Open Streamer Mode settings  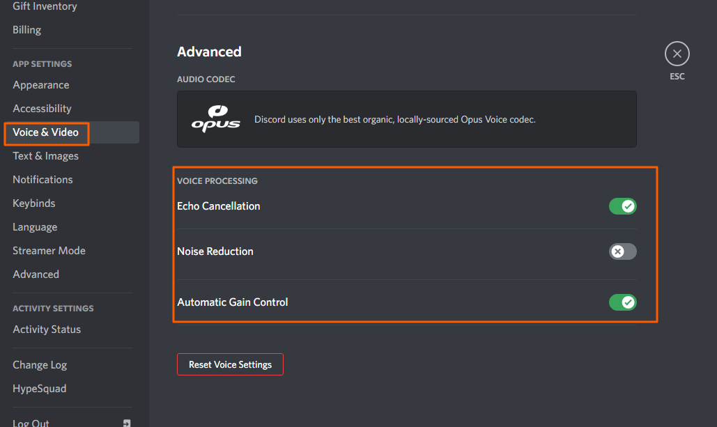pyautogui.click(x=49, y=250)
